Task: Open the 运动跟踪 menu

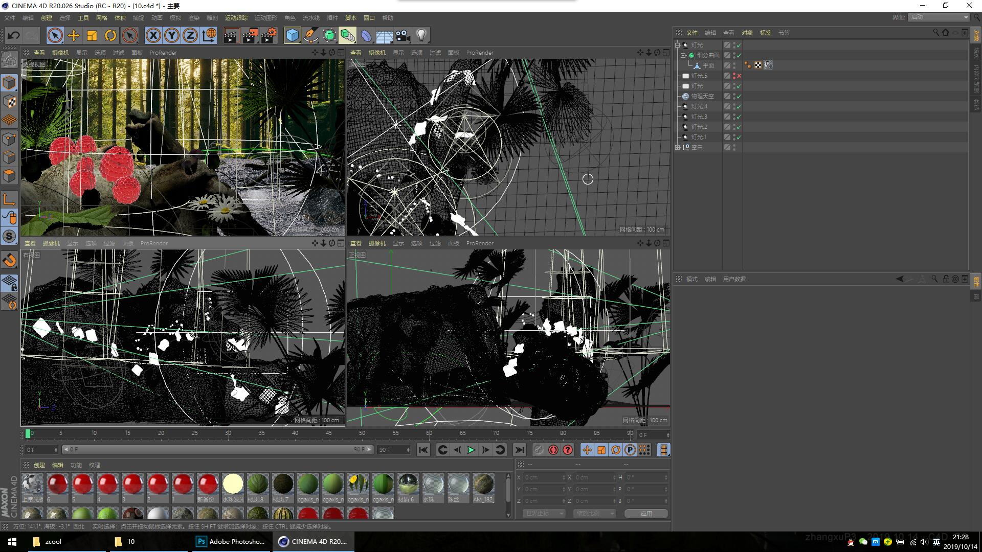Action: pyautogui.click(x=236, y=18)
